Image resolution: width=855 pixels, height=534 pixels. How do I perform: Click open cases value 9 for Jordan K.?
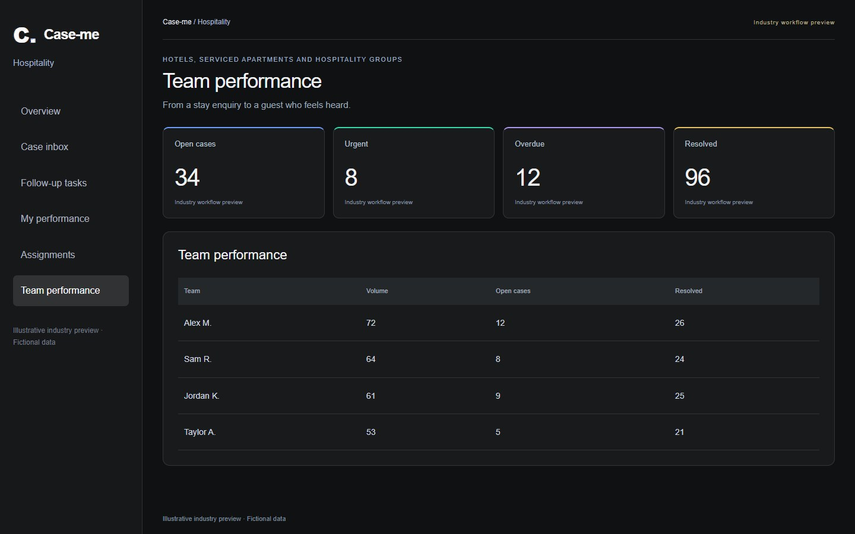pos(498,396)
